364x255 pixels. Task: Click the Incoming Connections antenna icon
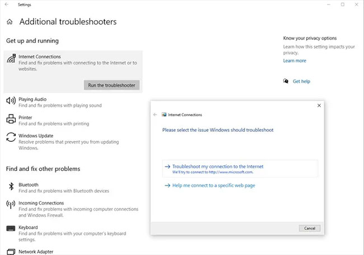(11, 204)
